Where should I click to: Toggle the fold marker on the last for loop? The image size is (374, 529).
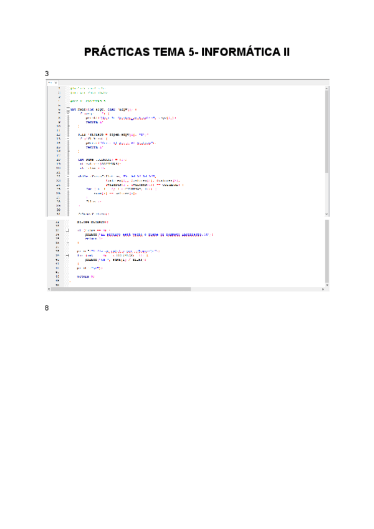67,255
